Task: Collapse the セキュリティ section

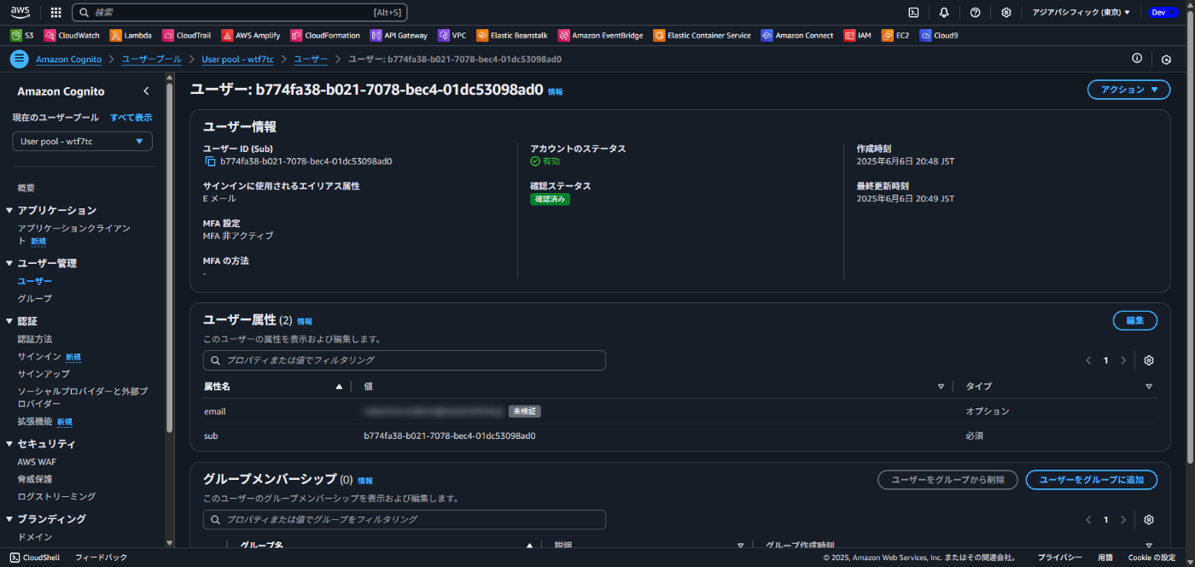Action: pyautogui.click(x=9, y=444)
